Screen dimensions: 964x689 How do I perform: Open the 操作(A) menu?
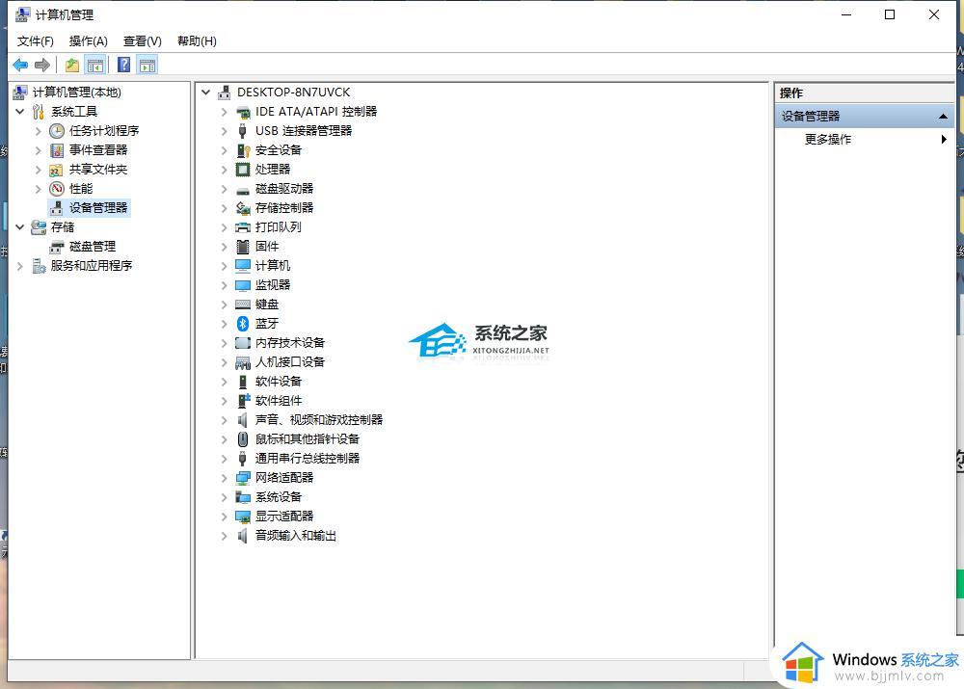click(x=89, y=41)
